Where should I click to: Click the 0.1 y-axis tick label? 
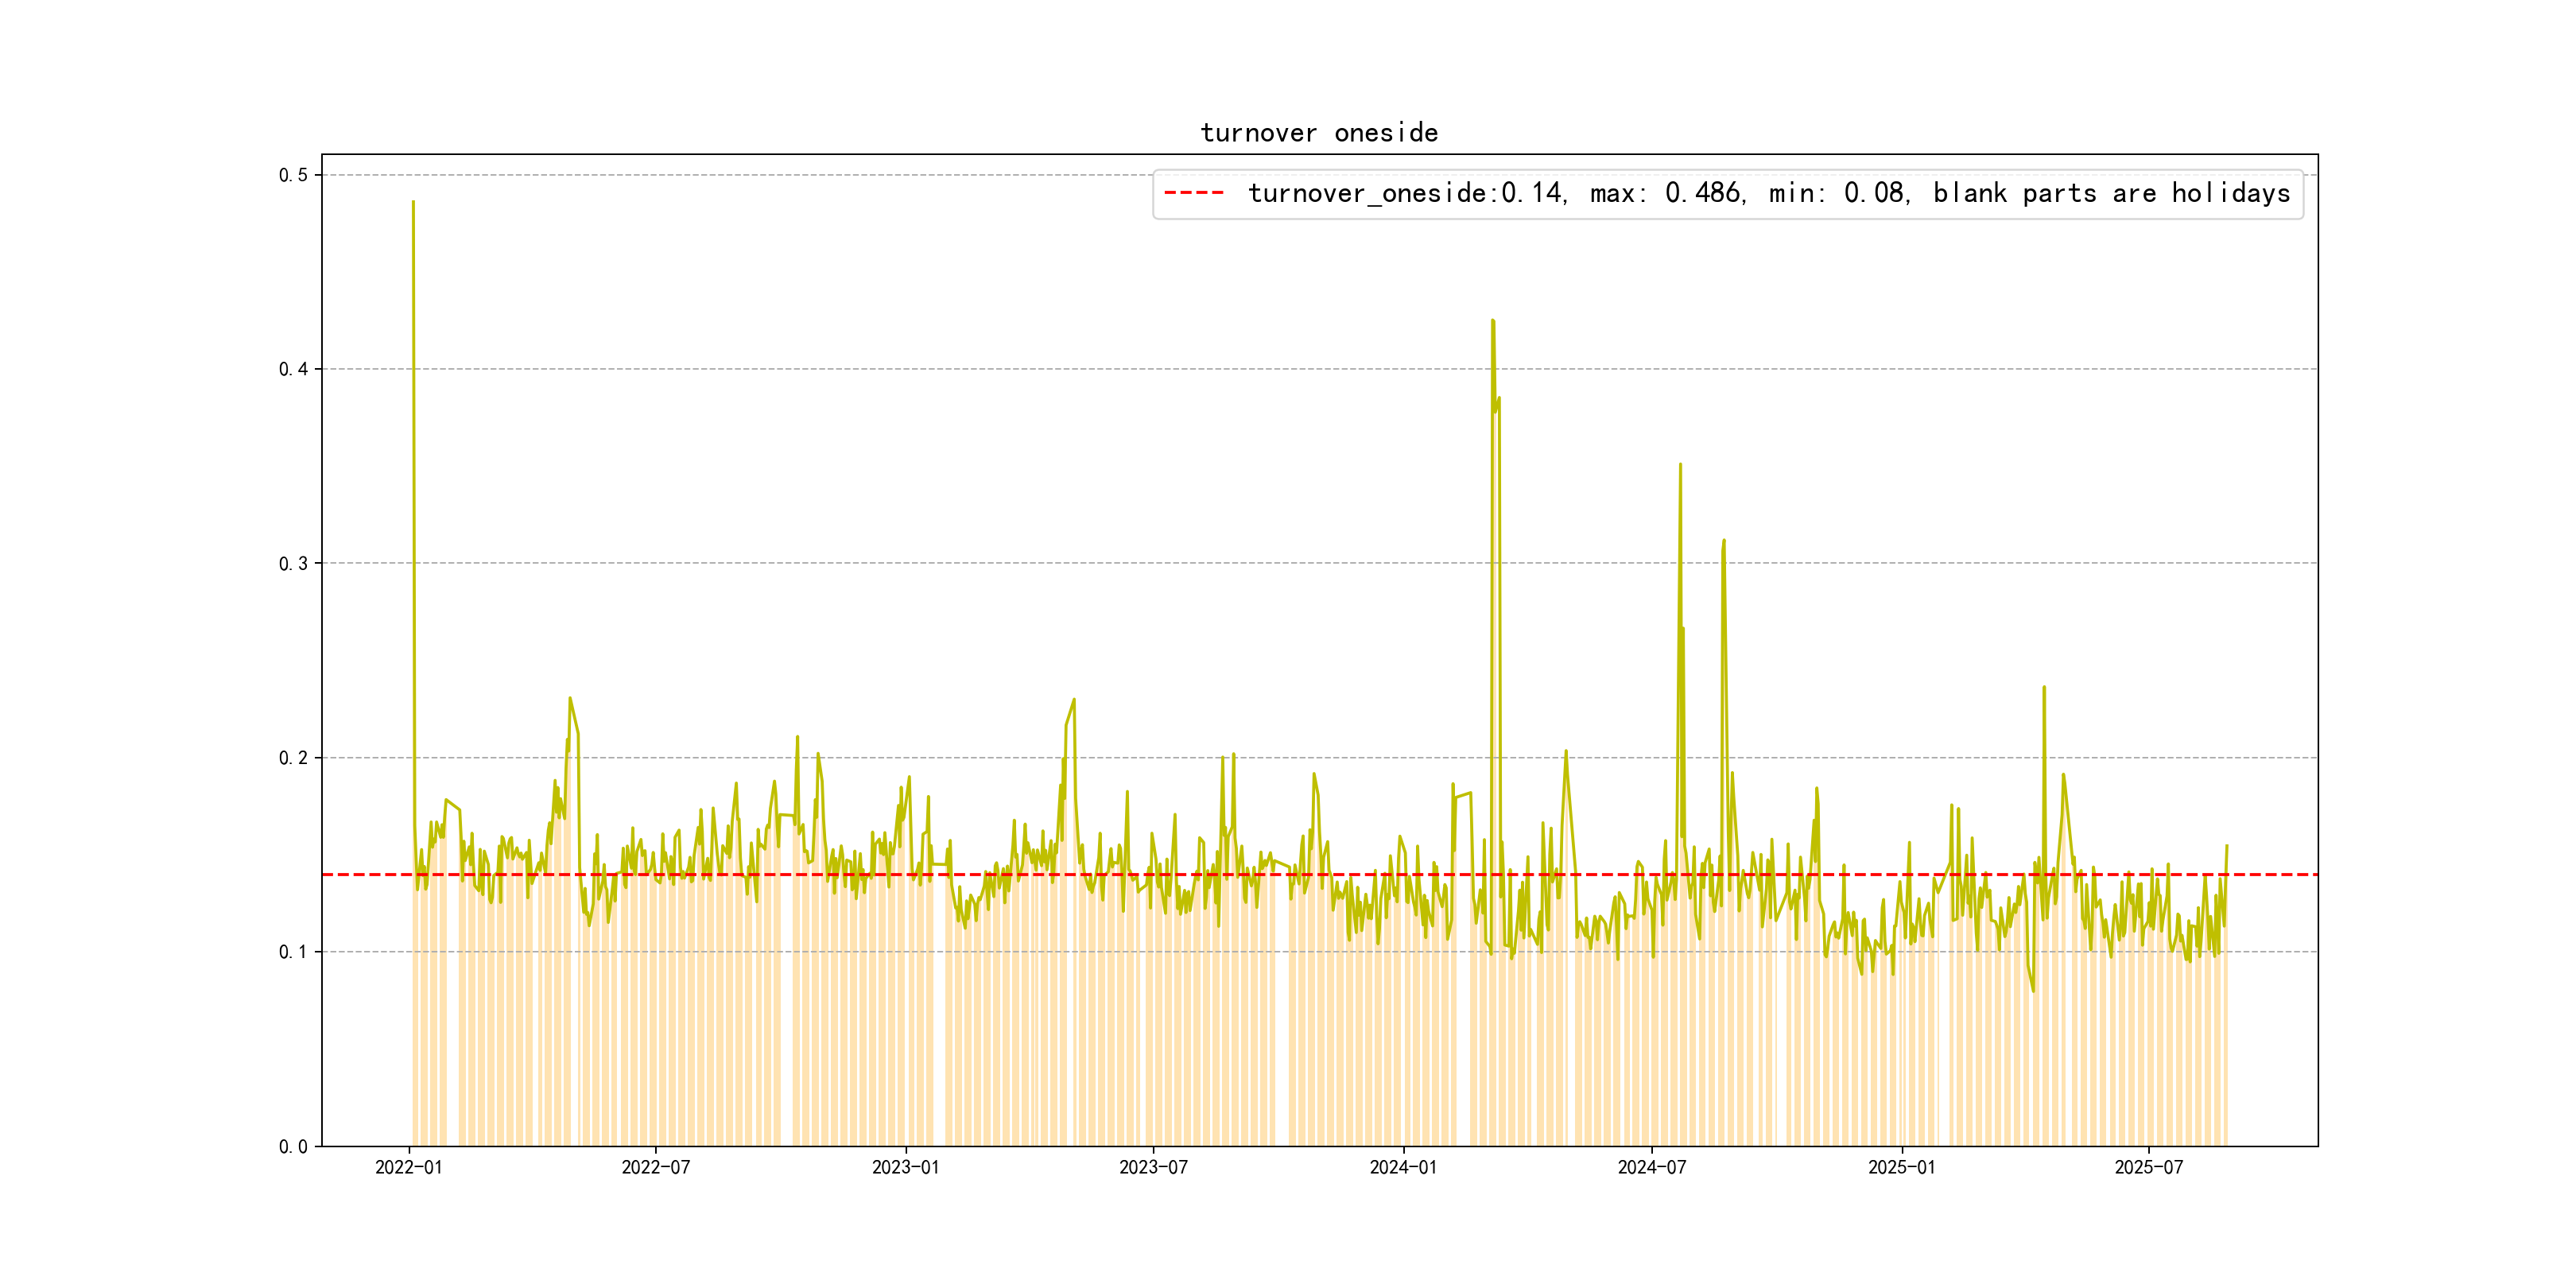(x=293, y=952)
